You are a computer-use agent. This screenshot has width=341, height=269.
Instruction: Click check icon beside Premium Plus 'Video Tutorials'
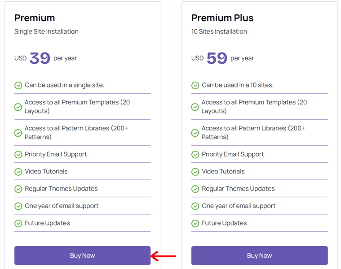[x=195, y=172]
